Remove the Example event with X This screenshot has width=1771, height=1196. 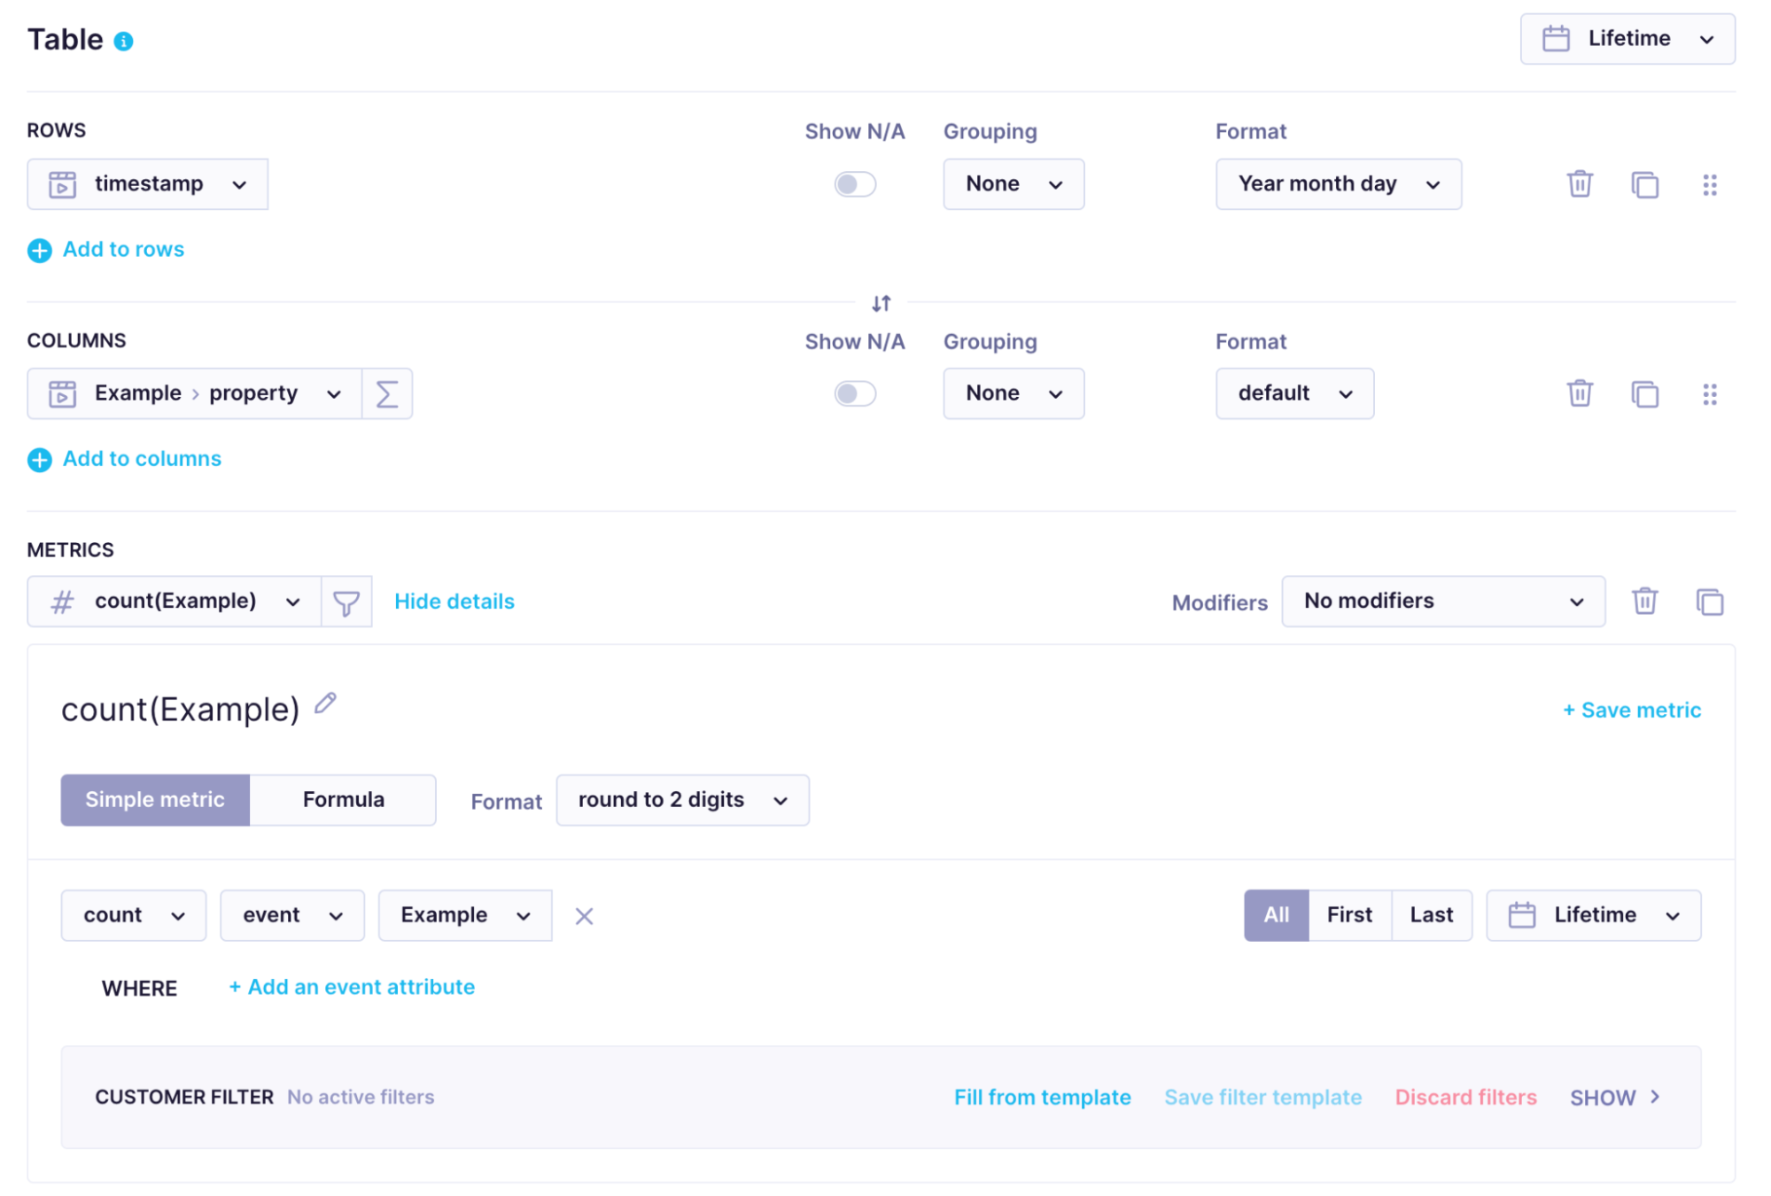tap(584, 916)
